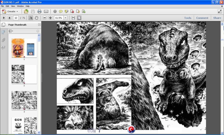Zoom out with the minus button
224x135 pixels.
[44, 18]
